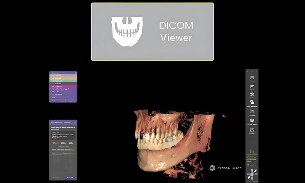Expand Additional planning parts group arrow
Image resolution: width=305 pixels, height=183 pixels.
51,89
